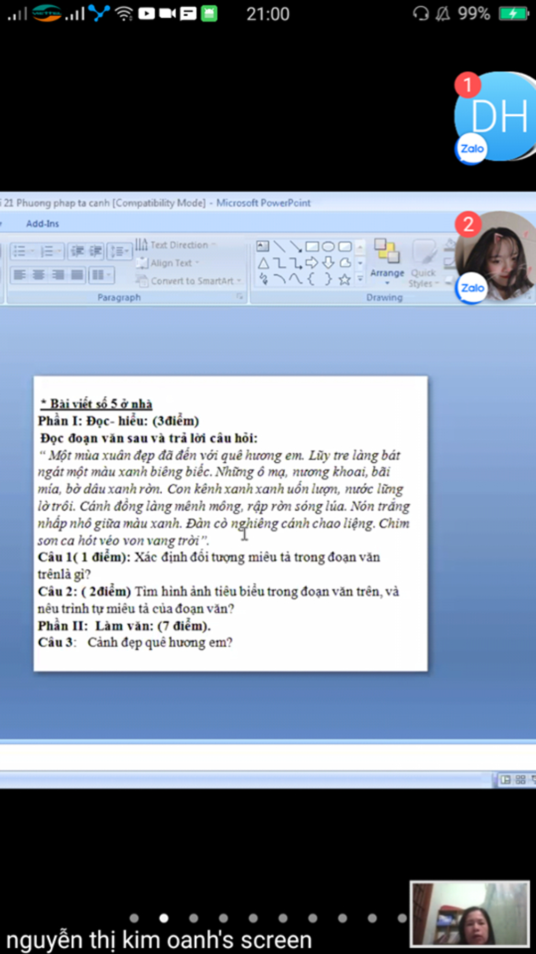Screen dimensions: 536x954
Task: Open the Columns dropdown
Action: (x=100, y=275)
